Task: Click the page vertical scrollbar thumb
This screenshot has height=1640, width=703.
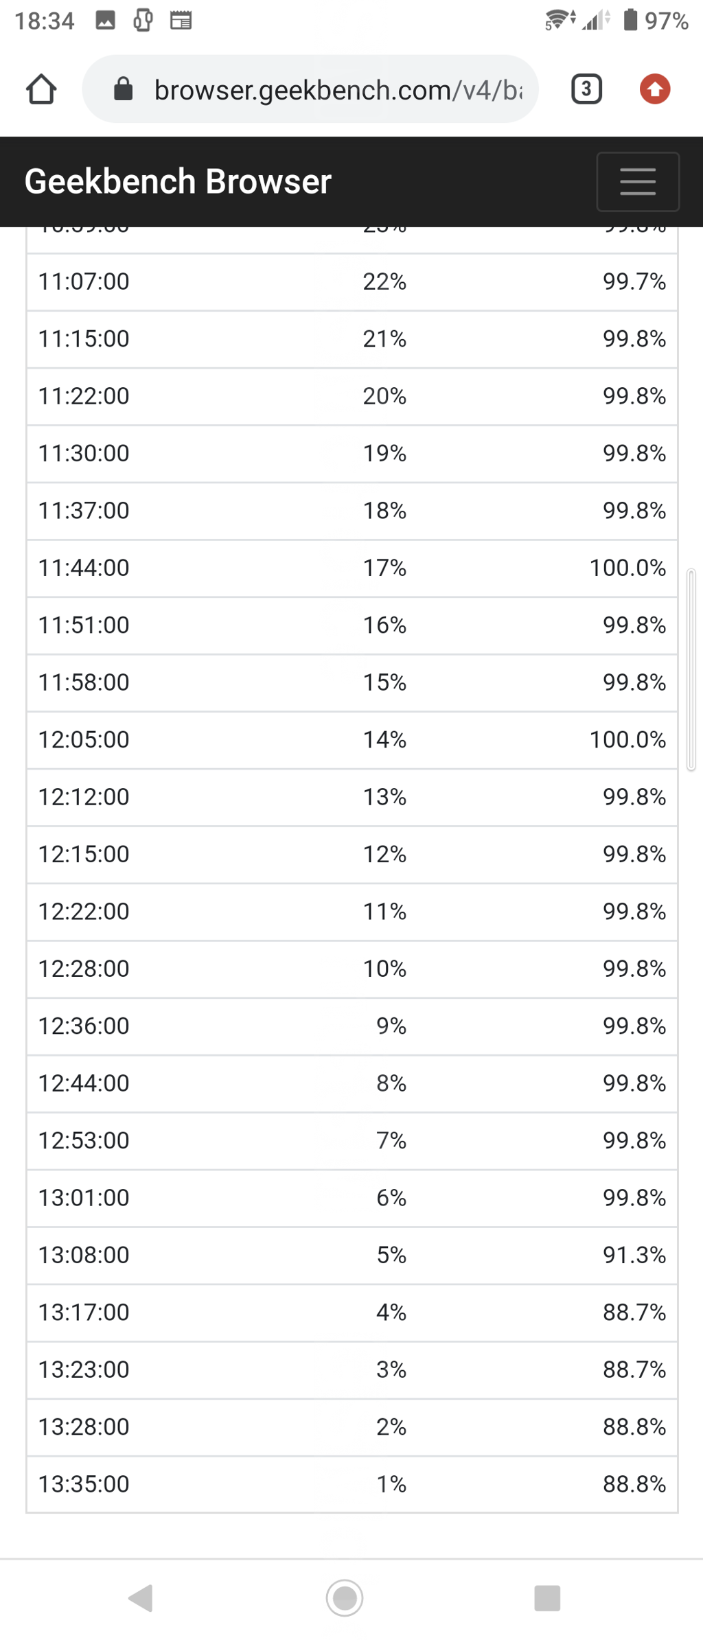Action: [x=691, y=669]
